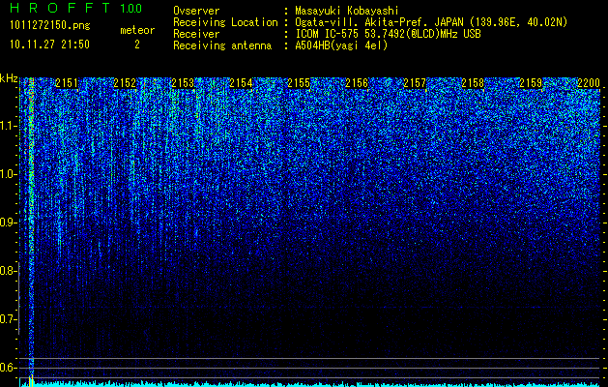This screenshot has height=387, width=608.
Task: Click the 0.9 frequency axis label
Action: [x=7, y=223]
